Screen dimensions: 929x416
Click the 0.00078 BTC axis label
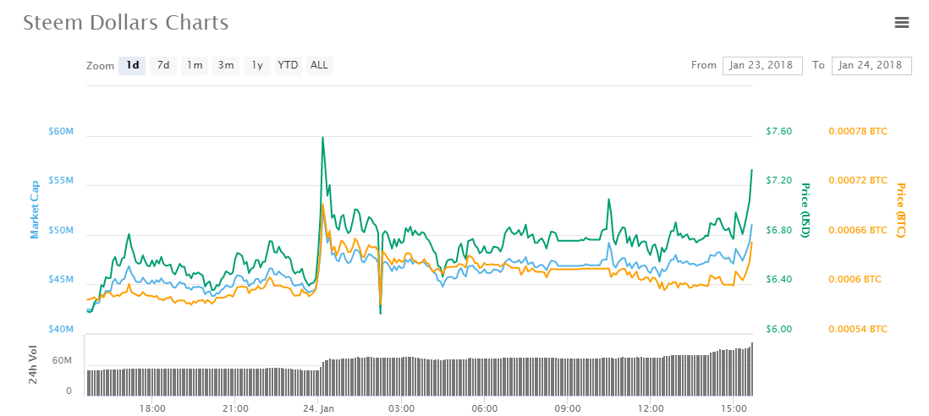point(857,131)
